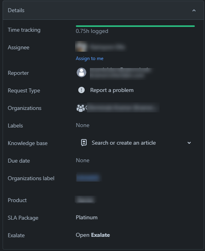
Task: Click the Request Type field label
Action: tap(24, 91)
